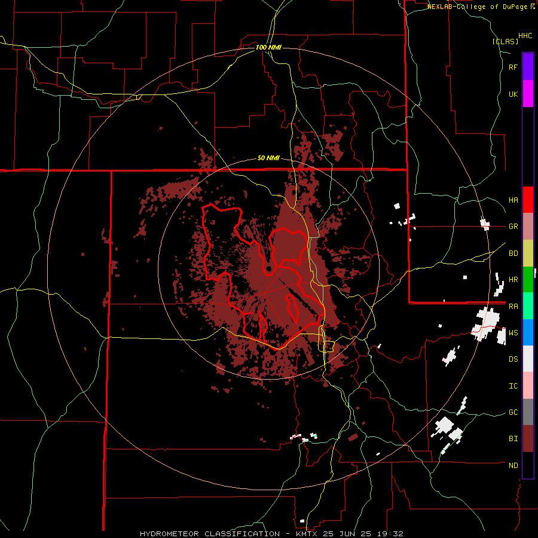The image size is (538, 538).
Task: Click the GC legend label
Action: point(513,412)
